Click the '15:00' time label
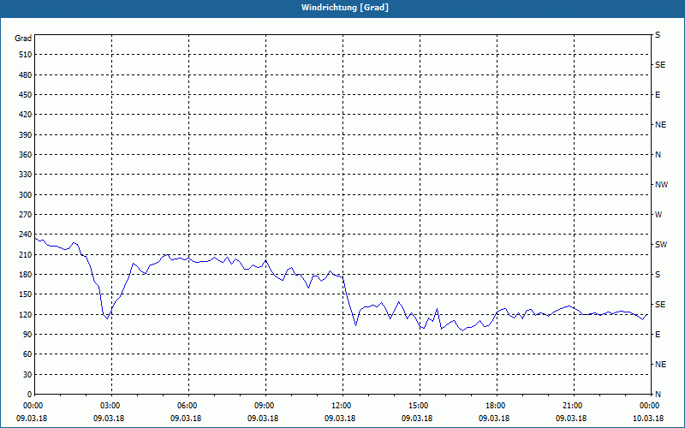685x428 pixels. point(420,406)
